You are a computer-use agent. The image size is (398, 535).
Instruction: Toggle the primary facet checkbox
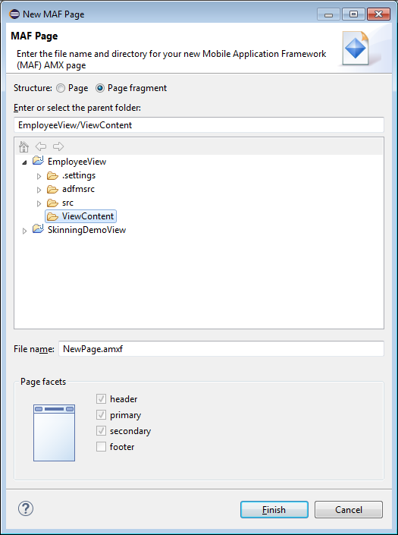pyautogui.click(x=101, y=414)
